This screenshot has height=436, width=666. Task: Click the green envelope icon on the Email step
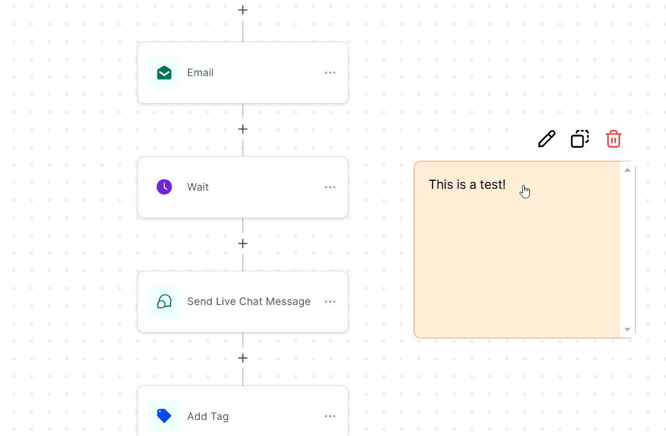[x=164, y=73]
